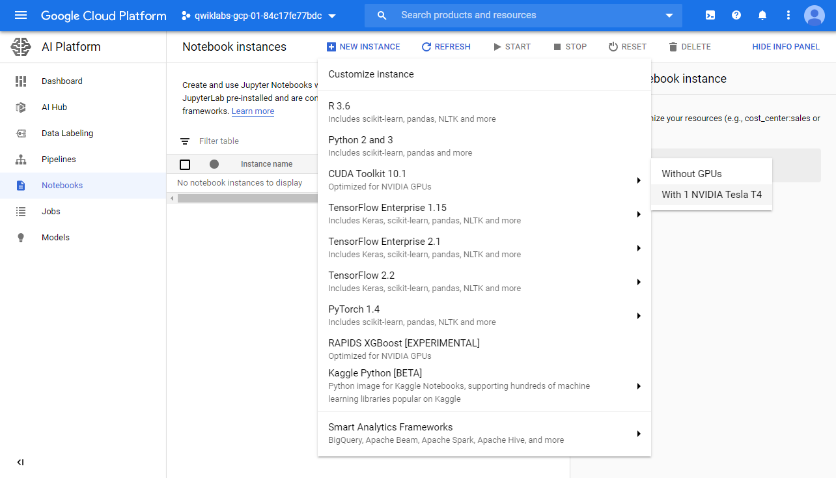
Task: Click NEW INSTANCE button
Action: (x=363, y=47)
